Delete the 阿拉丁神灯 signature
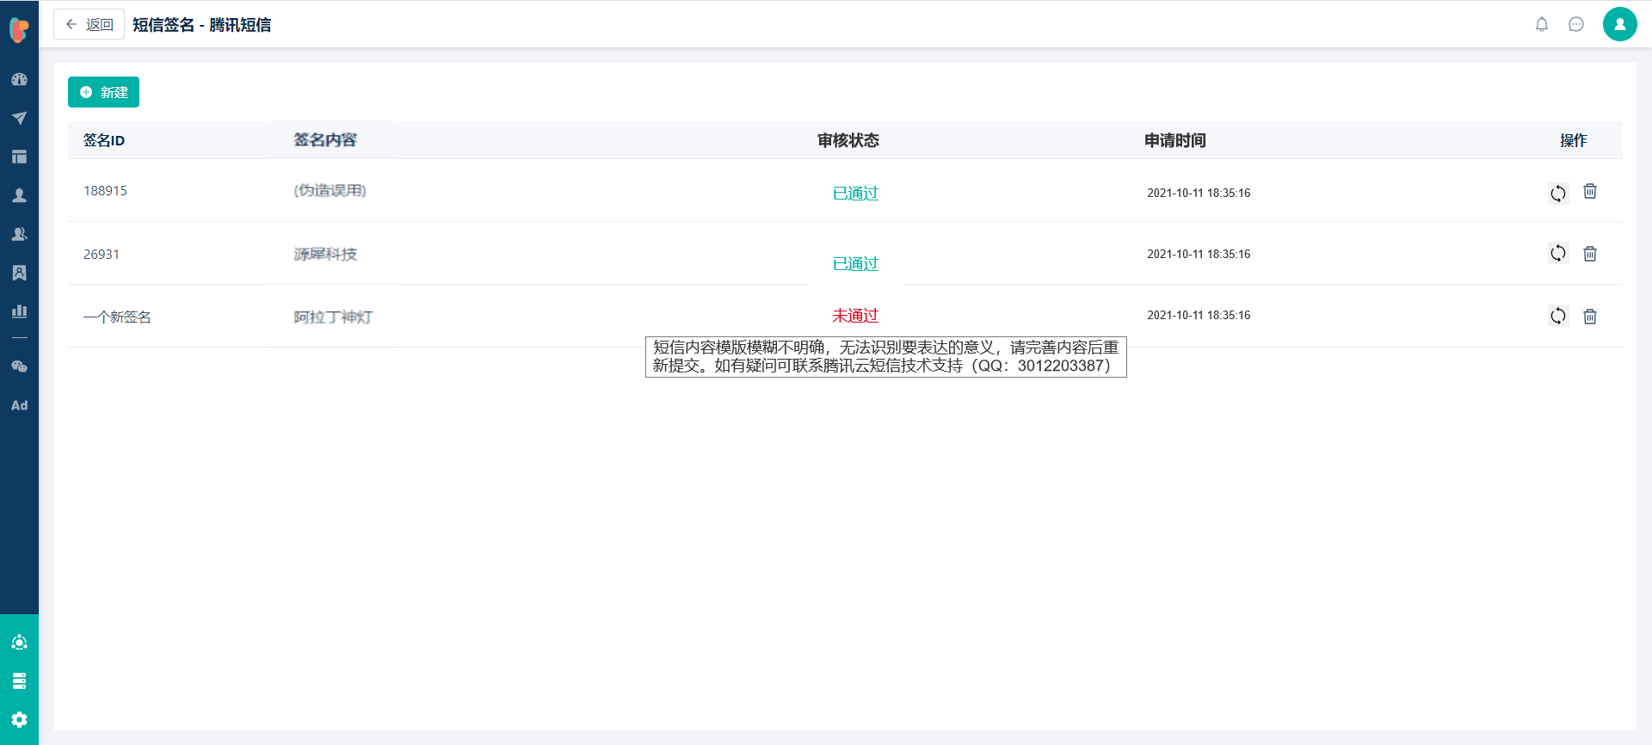 (x=1590, y=317)
